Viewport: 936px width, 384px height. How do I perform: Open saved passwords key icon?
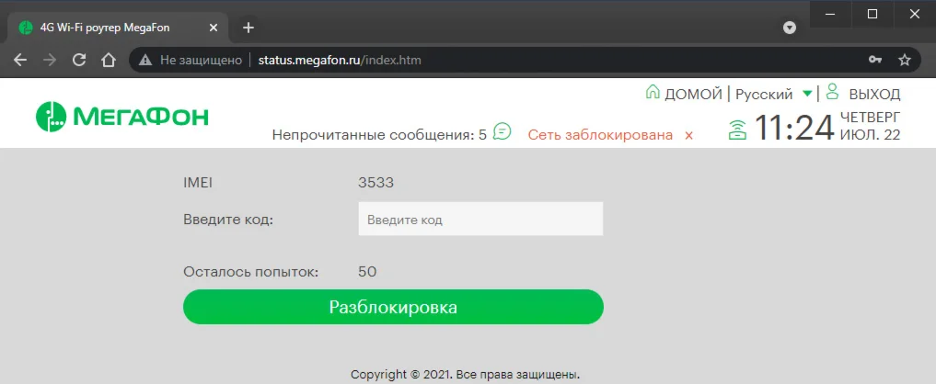[x=875, y=60]
